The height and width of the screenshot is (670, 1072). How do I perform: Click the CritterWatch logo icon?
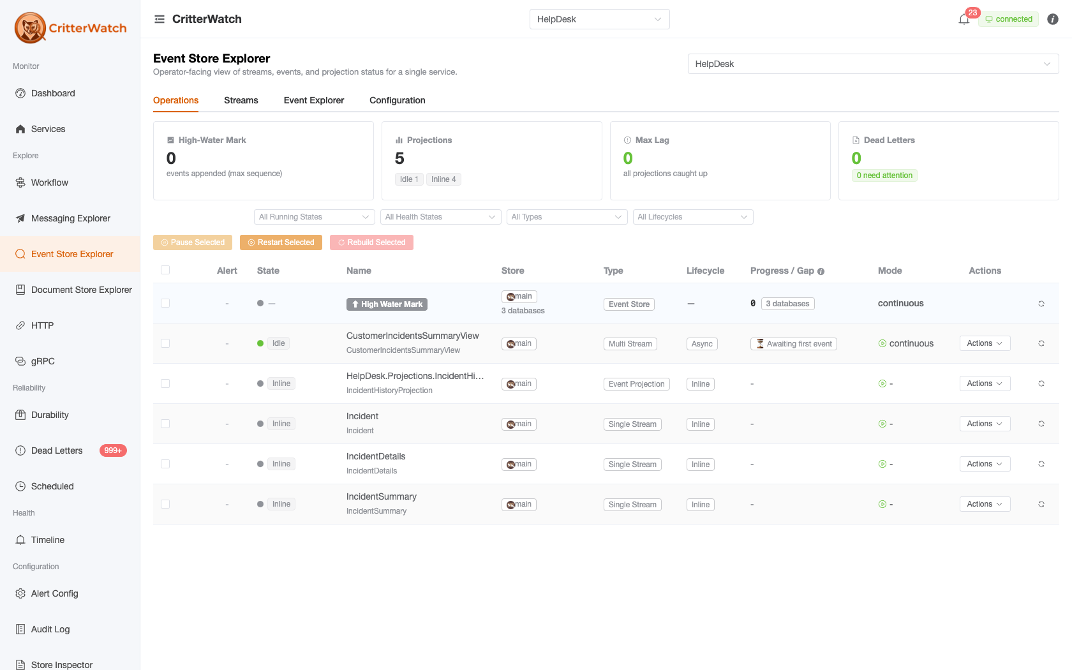coord(30,28)
